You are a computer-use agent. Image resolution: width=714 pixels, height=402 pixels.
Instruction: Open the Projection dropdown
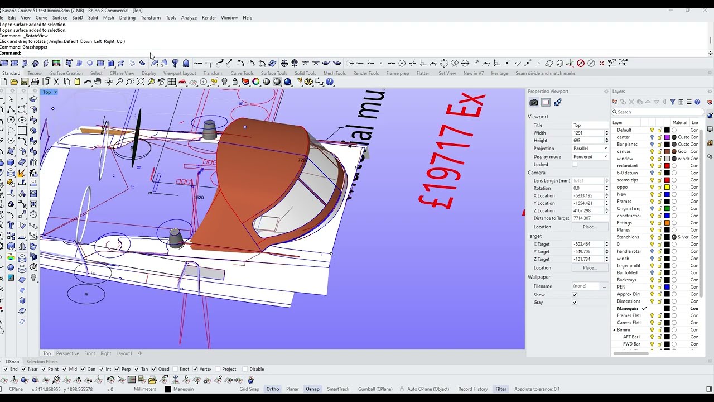[x=590, y=149]
